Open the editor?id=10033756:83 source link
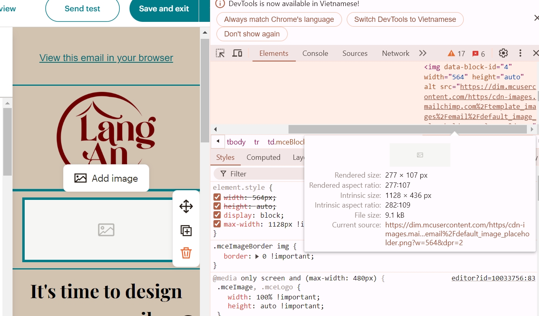Screen dimensions: 539x316 click(493, 278)
